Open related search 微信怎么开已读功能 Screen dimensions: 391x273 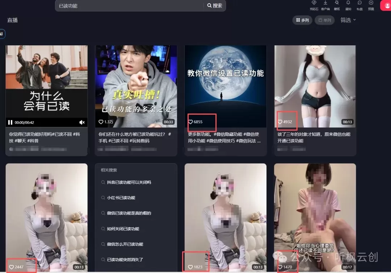click(125, 244)
